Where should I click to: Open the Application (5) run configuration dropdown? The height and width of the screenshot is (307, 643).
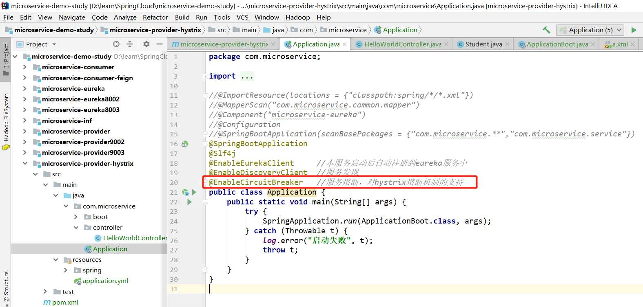pos(590,30)
